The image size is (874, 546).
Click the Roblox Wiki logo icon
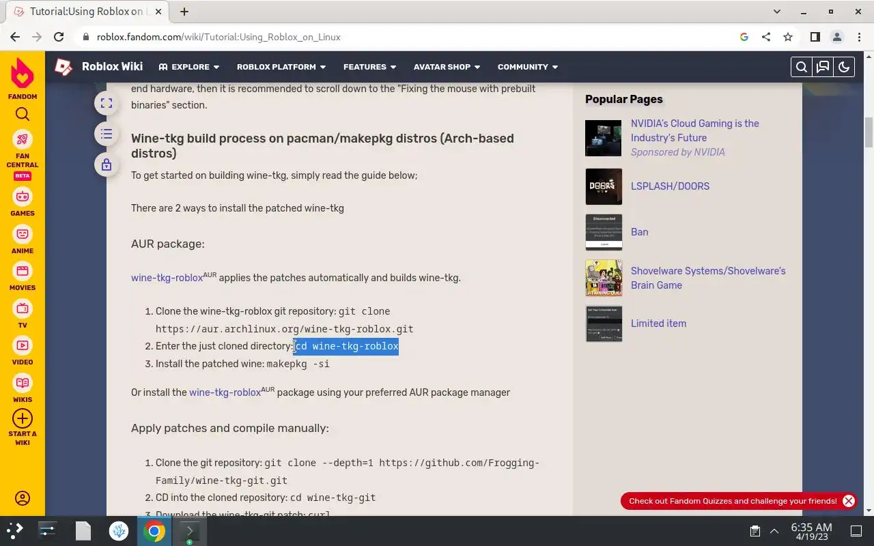pyautogui.click(x=64, y=67)
